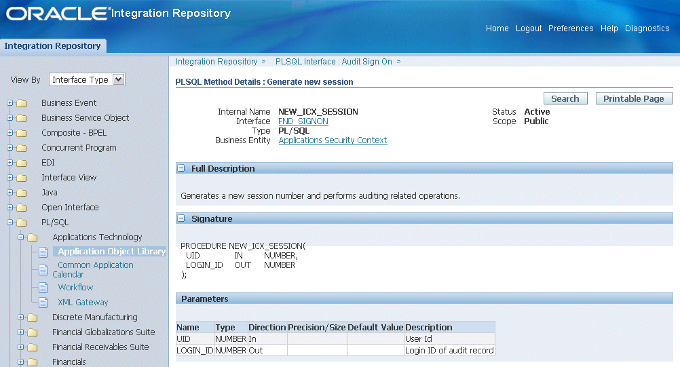Expand the Business Service Object node
Viewport: 680px width, 367px height.
click(x=10, y=117)
